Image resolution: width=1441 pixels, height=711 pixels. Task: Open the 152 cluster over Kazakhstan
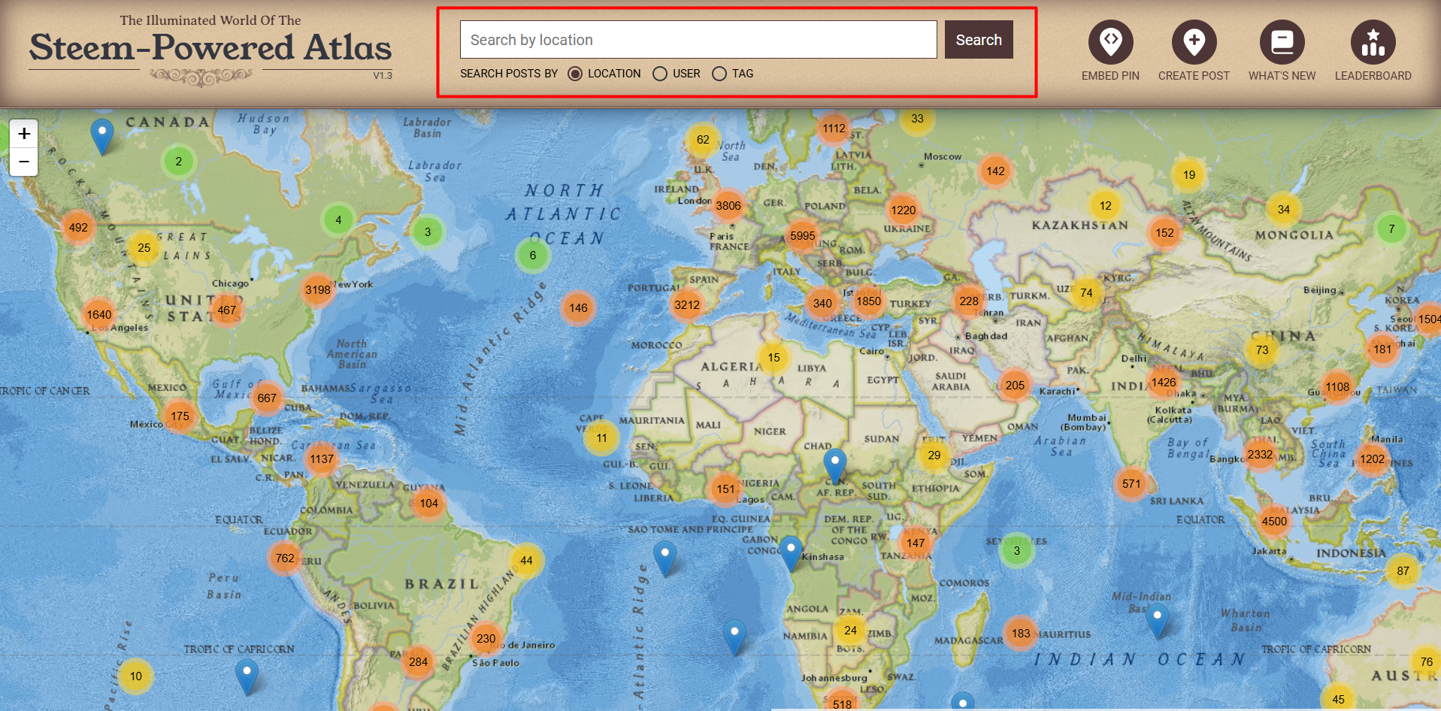coord(1165,233)
